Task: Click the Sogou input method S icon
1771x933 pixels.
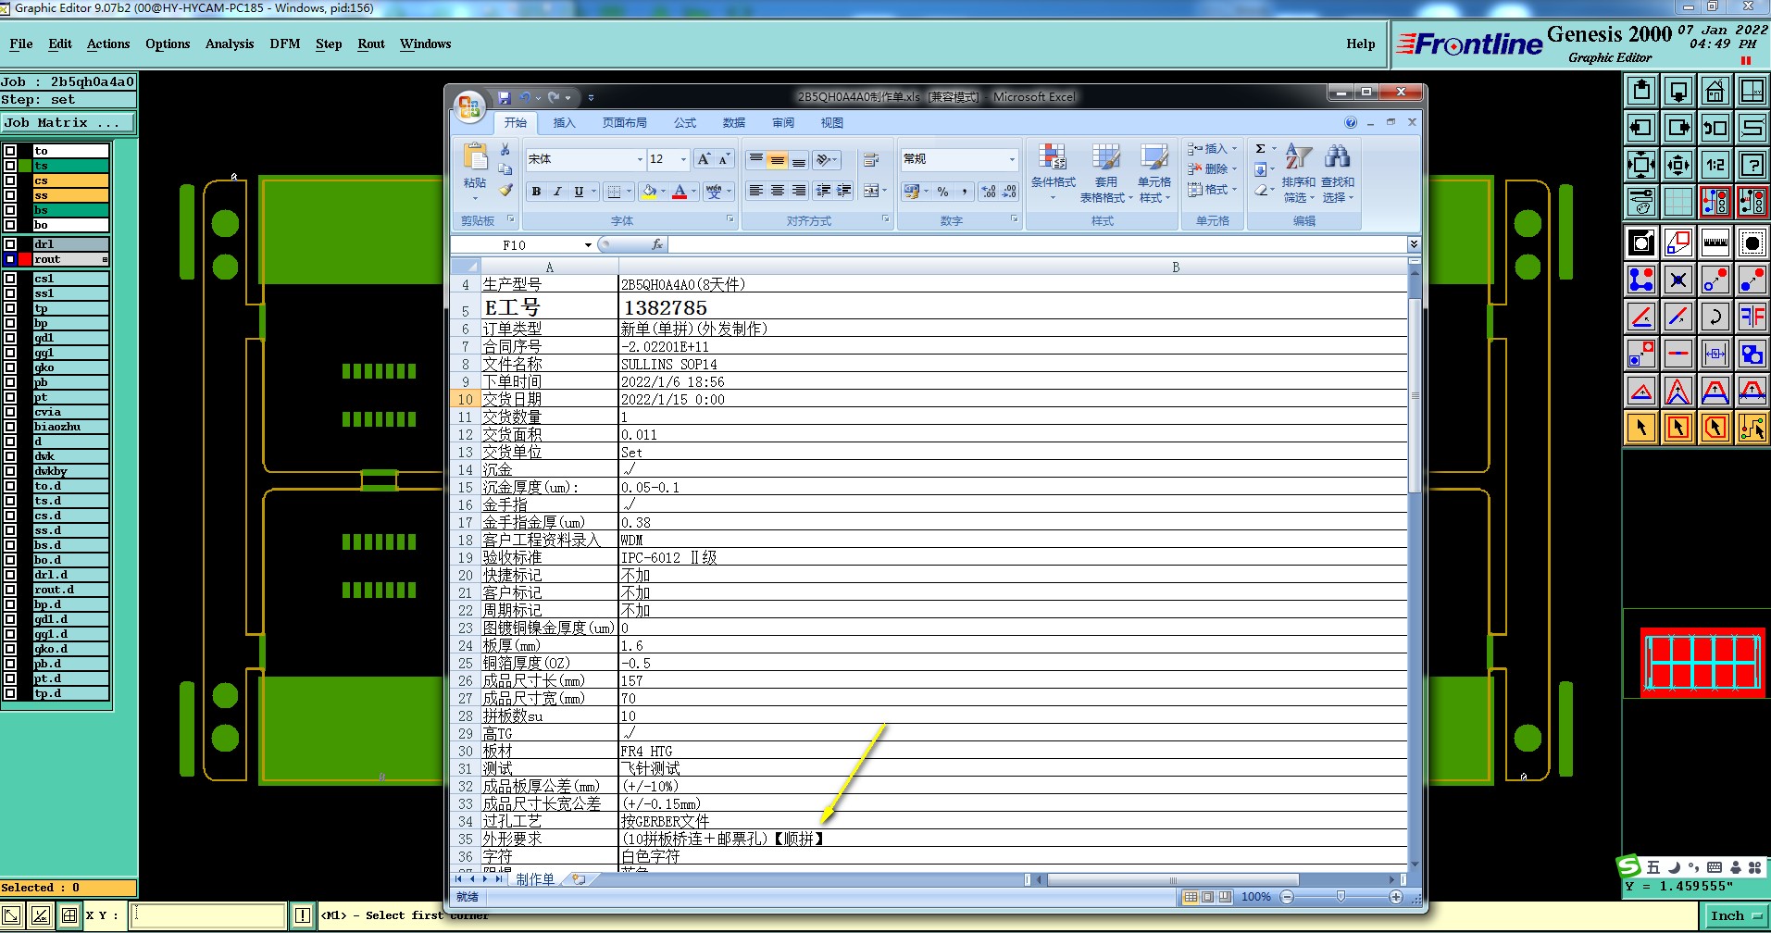Action: click(x=1628, y=866)
